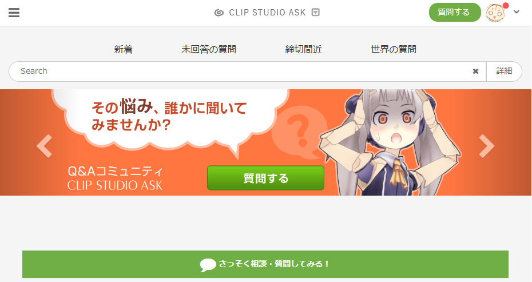Expand the CLIP STUDIO ASK service dropdown

316,12
